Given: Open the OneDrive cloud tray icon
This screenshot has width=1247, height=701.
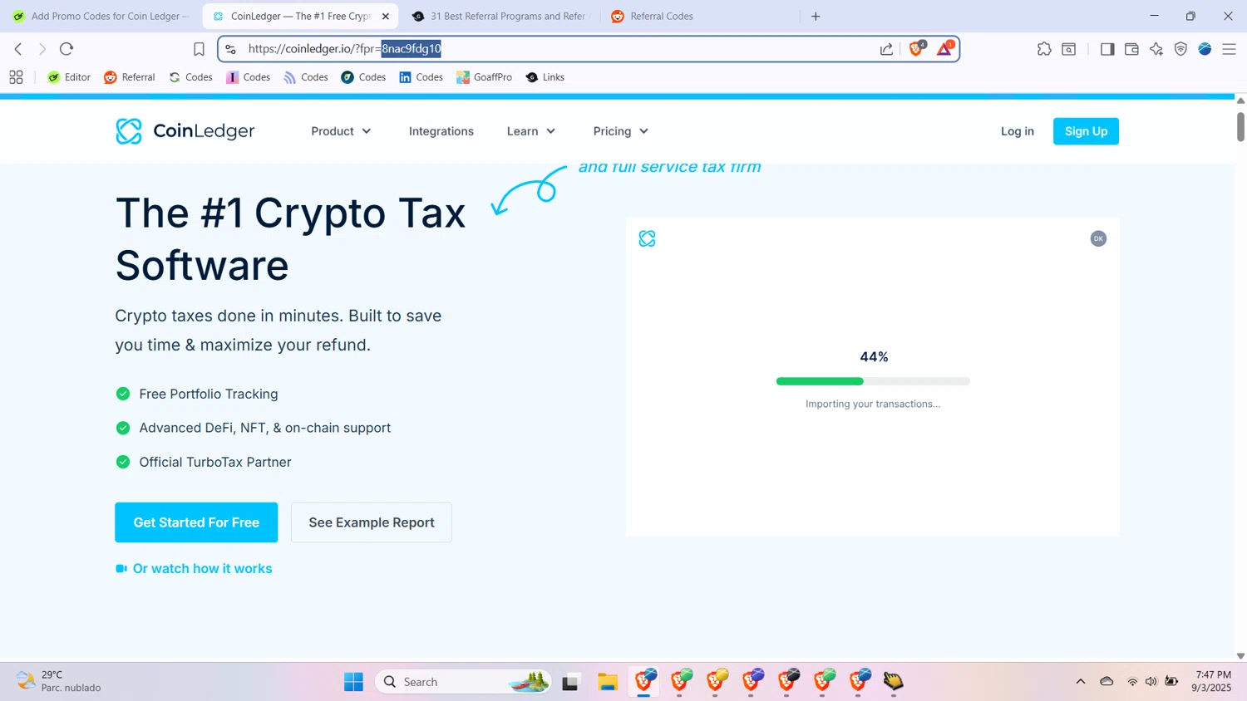Looking at the screenshot, I should (1107, 682).
